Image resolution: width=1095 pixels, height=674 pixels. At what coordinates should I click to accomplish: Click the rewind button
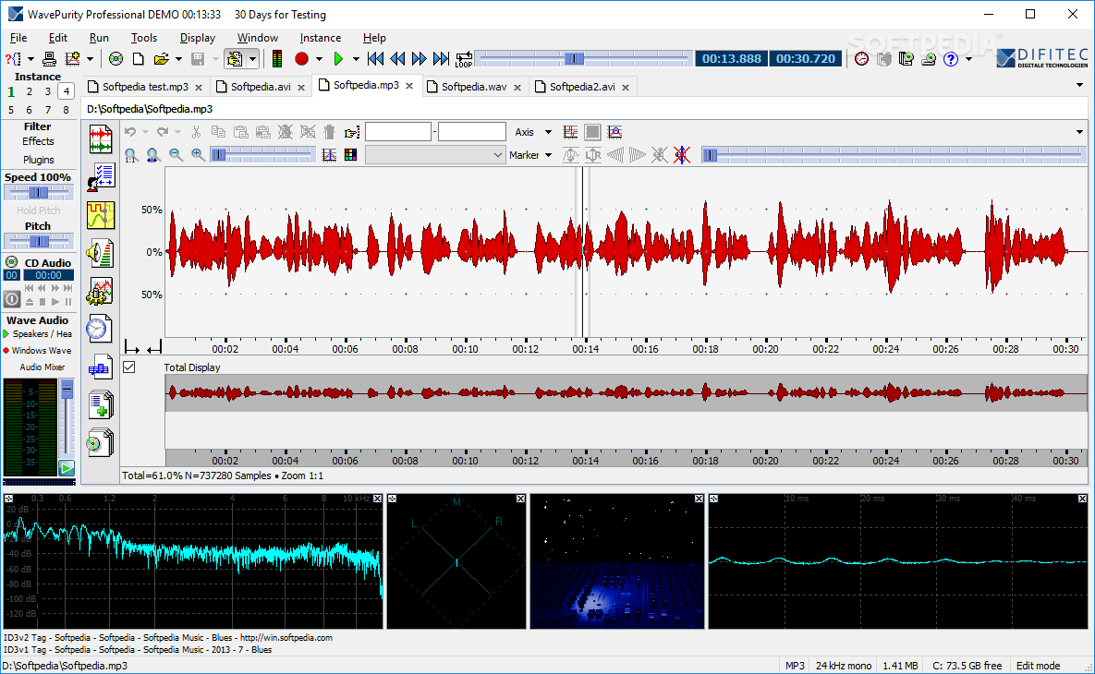(397, 59)
